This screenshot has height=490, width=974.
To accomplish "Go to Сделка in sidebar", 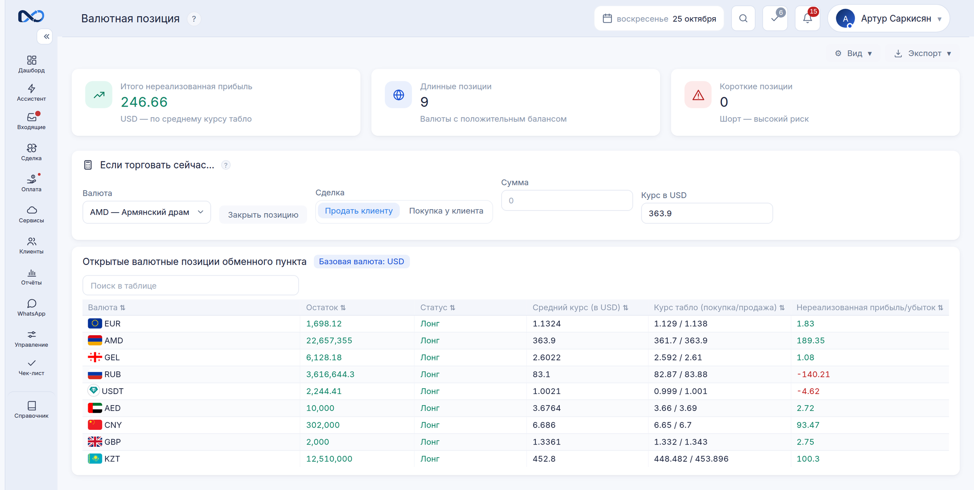I will (31, 152).
